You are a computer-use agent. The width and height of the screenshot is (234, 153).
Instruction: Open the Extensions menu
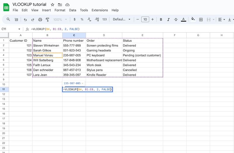(x=100, y=10)
